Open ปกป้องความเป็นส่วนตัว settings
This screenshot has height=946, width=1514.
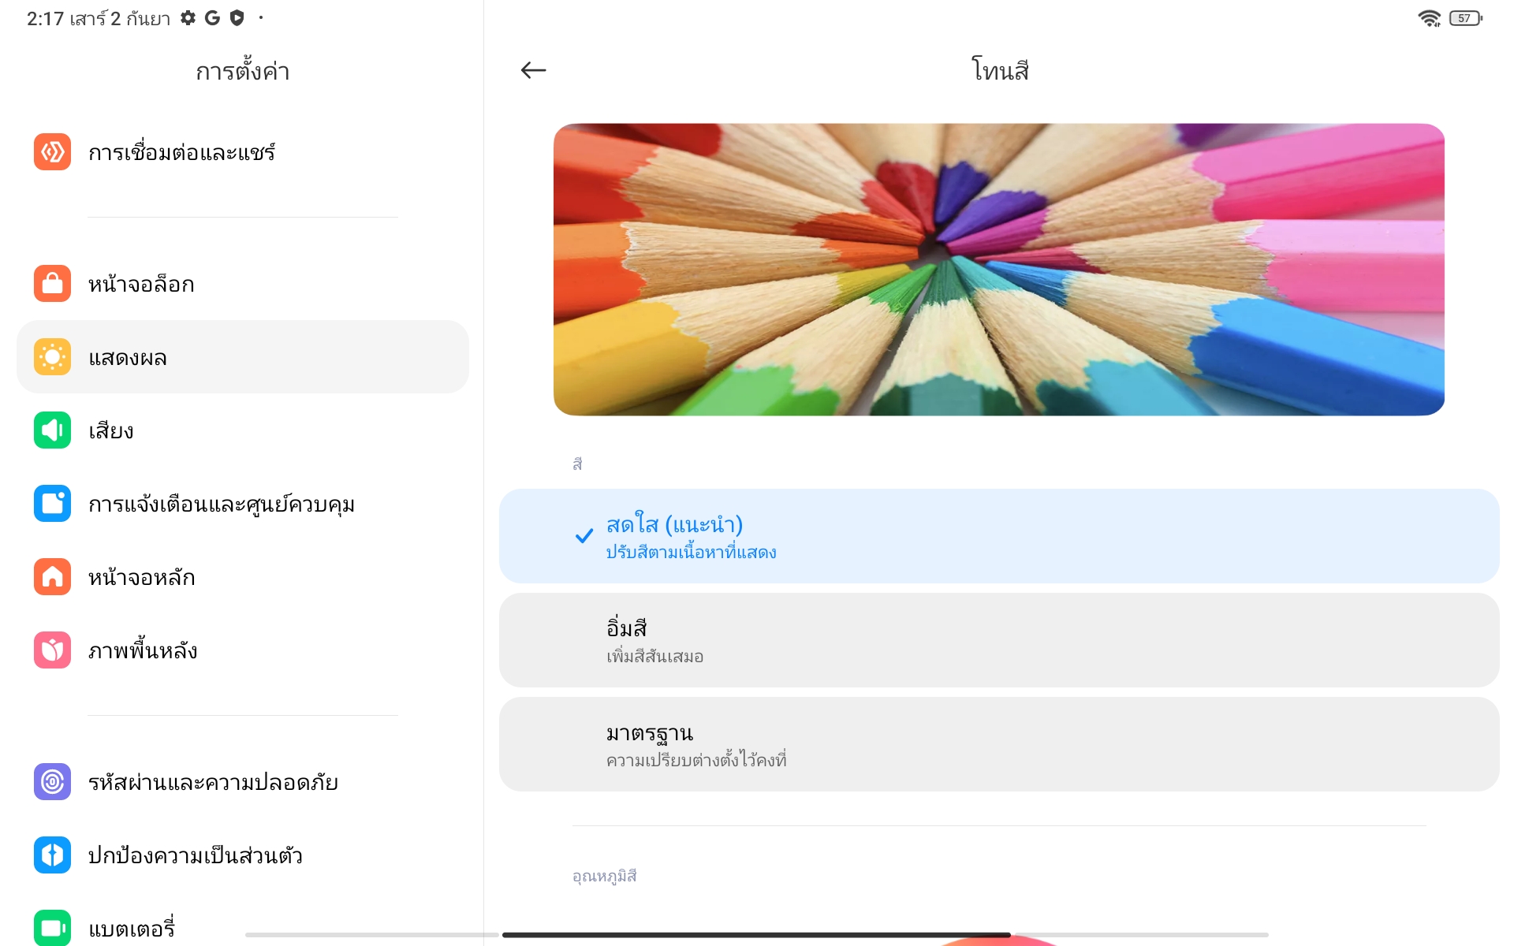[x=243, y=855]
